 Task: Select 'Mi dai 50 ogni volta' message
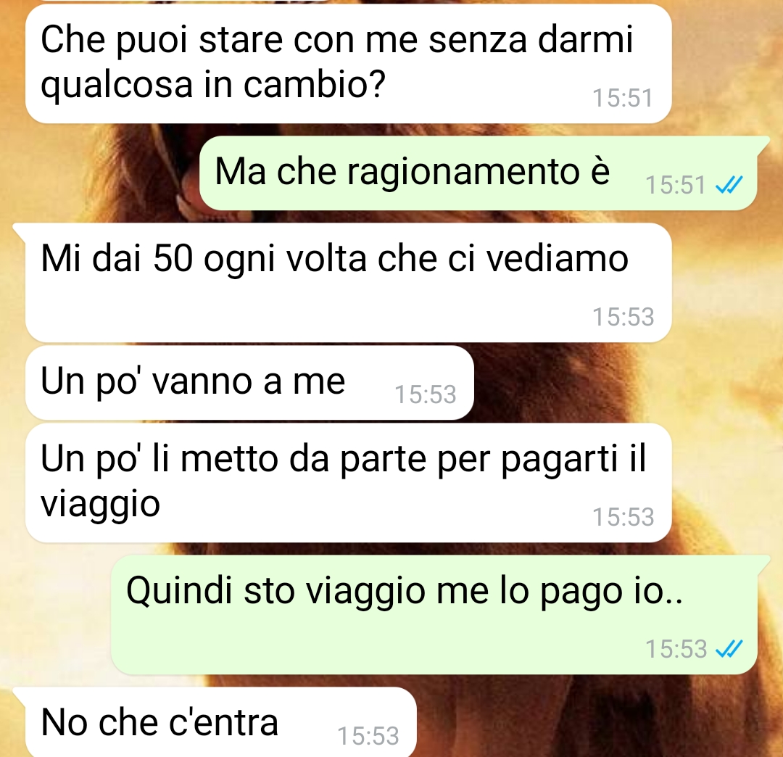[x=348, y=283]
